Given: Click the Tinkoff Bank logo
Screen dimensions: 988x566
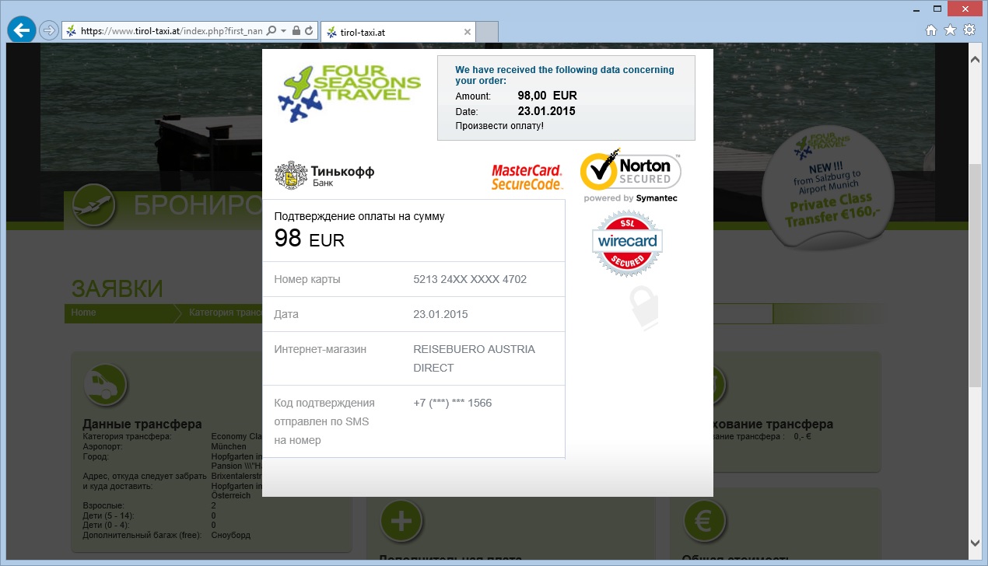Looking at the screenshot, I should point(324,175).
